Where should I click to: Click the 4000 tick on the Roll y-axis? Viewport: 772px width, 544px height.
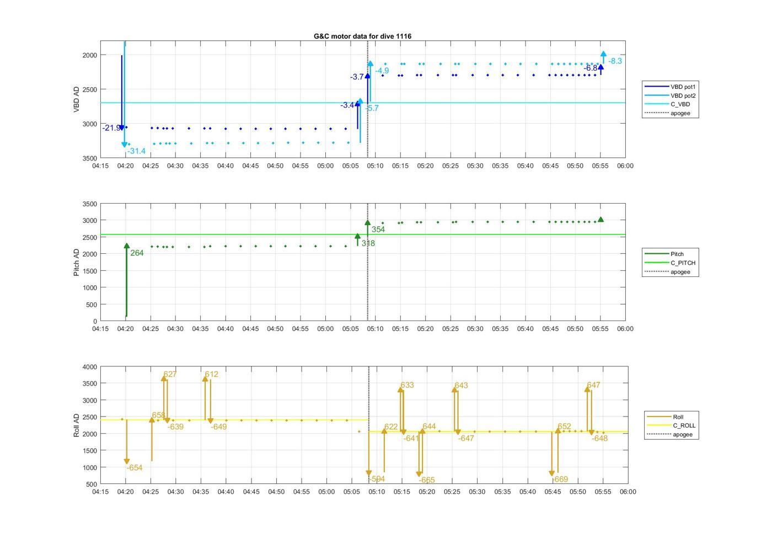point(89,367)
